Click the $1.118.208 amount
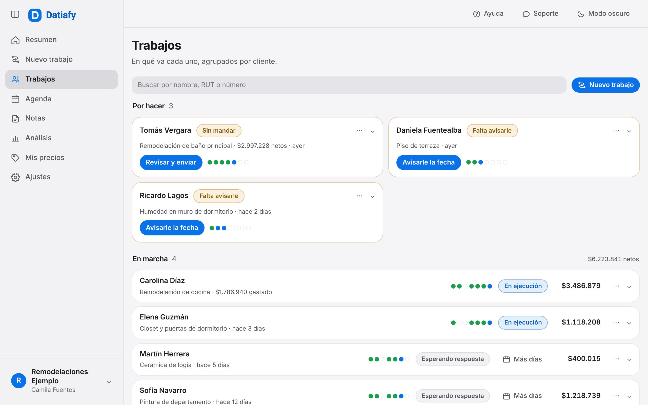Image resolution: width=648 pixels, height=405 pixels. point(581,322)
